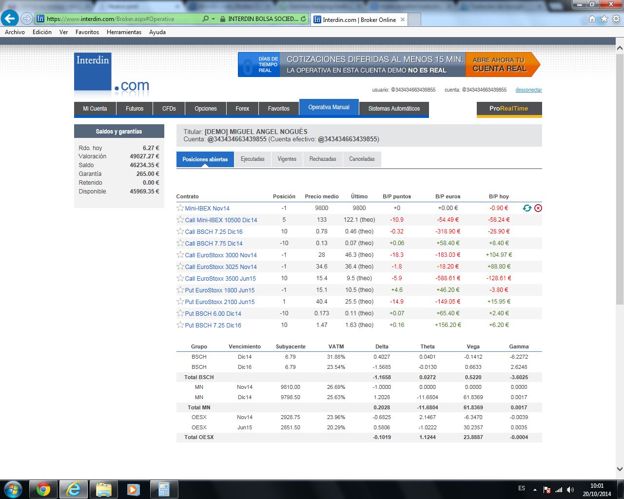
Task: Show hidden system tray icons
Action: point(535,490)
